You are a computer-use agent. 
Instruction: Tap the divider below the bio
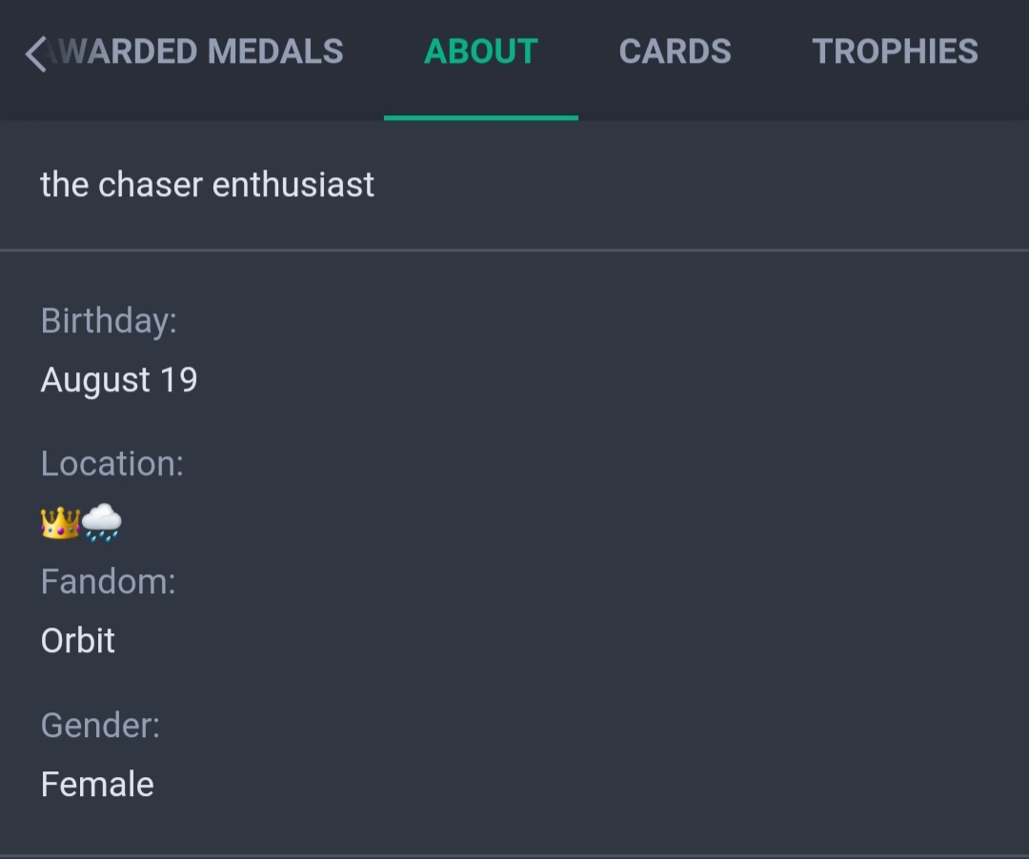coord(514,250)
